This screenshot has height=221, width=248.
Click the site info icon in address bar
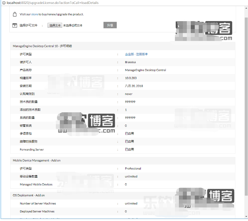click(x=4, y=3)
